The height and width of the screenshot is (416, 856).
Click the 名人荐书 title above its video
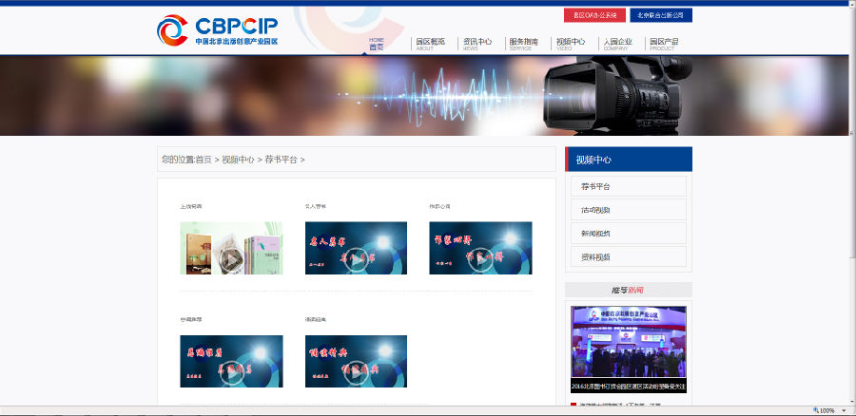316,207
